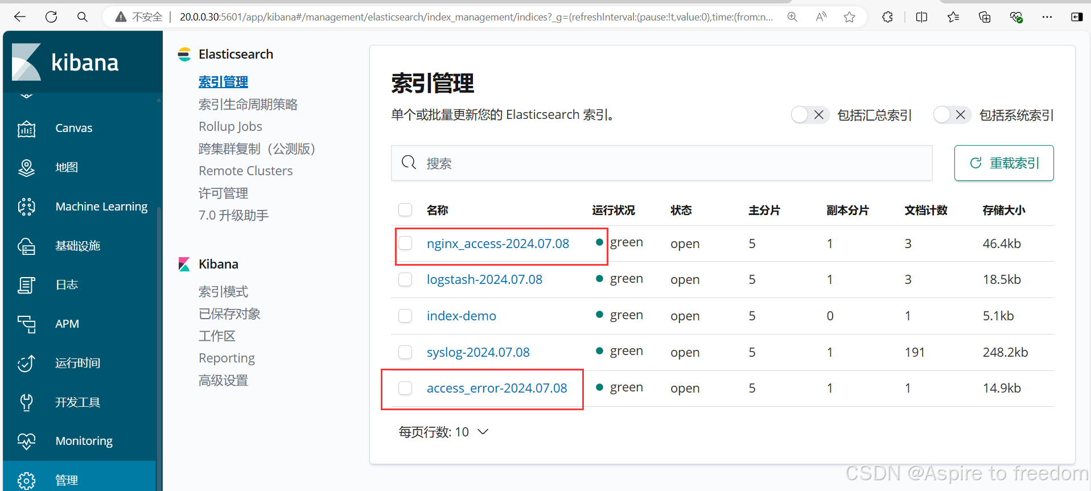Open Cross-Cluster Replication (跨集群复制) item
The image size is (1091, 491).
[x=257, y=149]
